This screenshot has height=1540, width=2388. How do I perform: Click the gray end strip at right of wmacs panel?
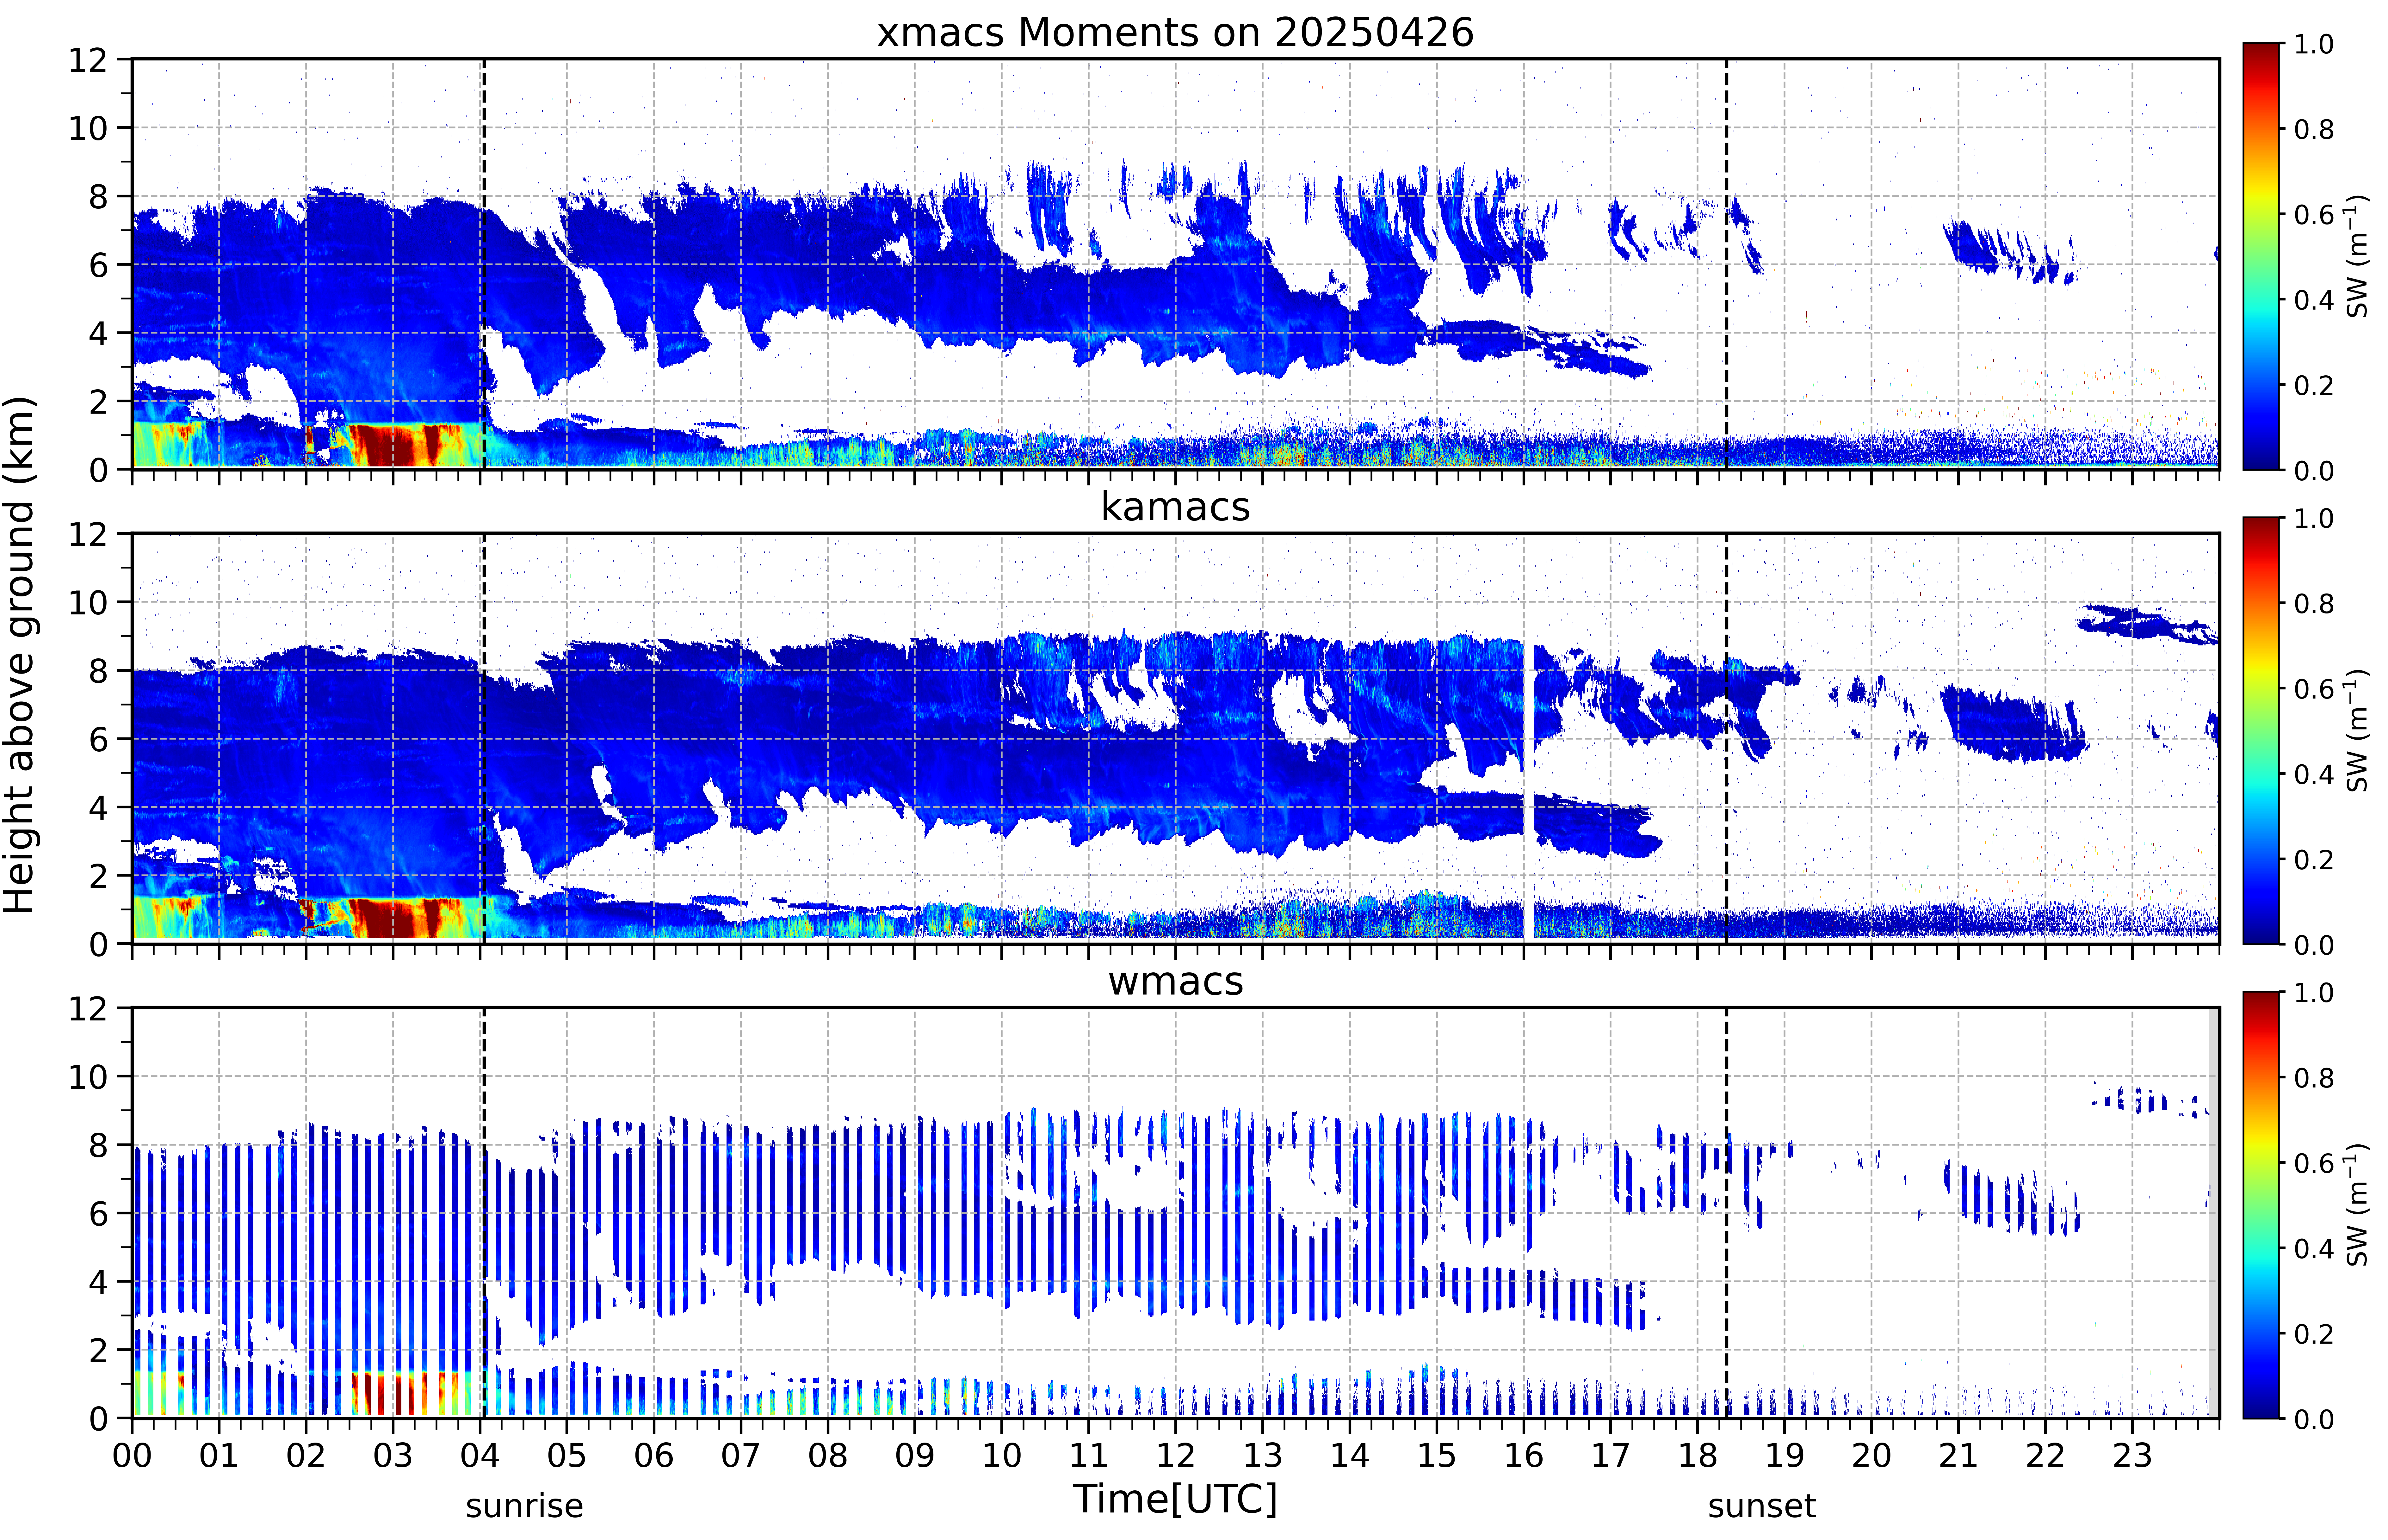click(2214, 1213)
